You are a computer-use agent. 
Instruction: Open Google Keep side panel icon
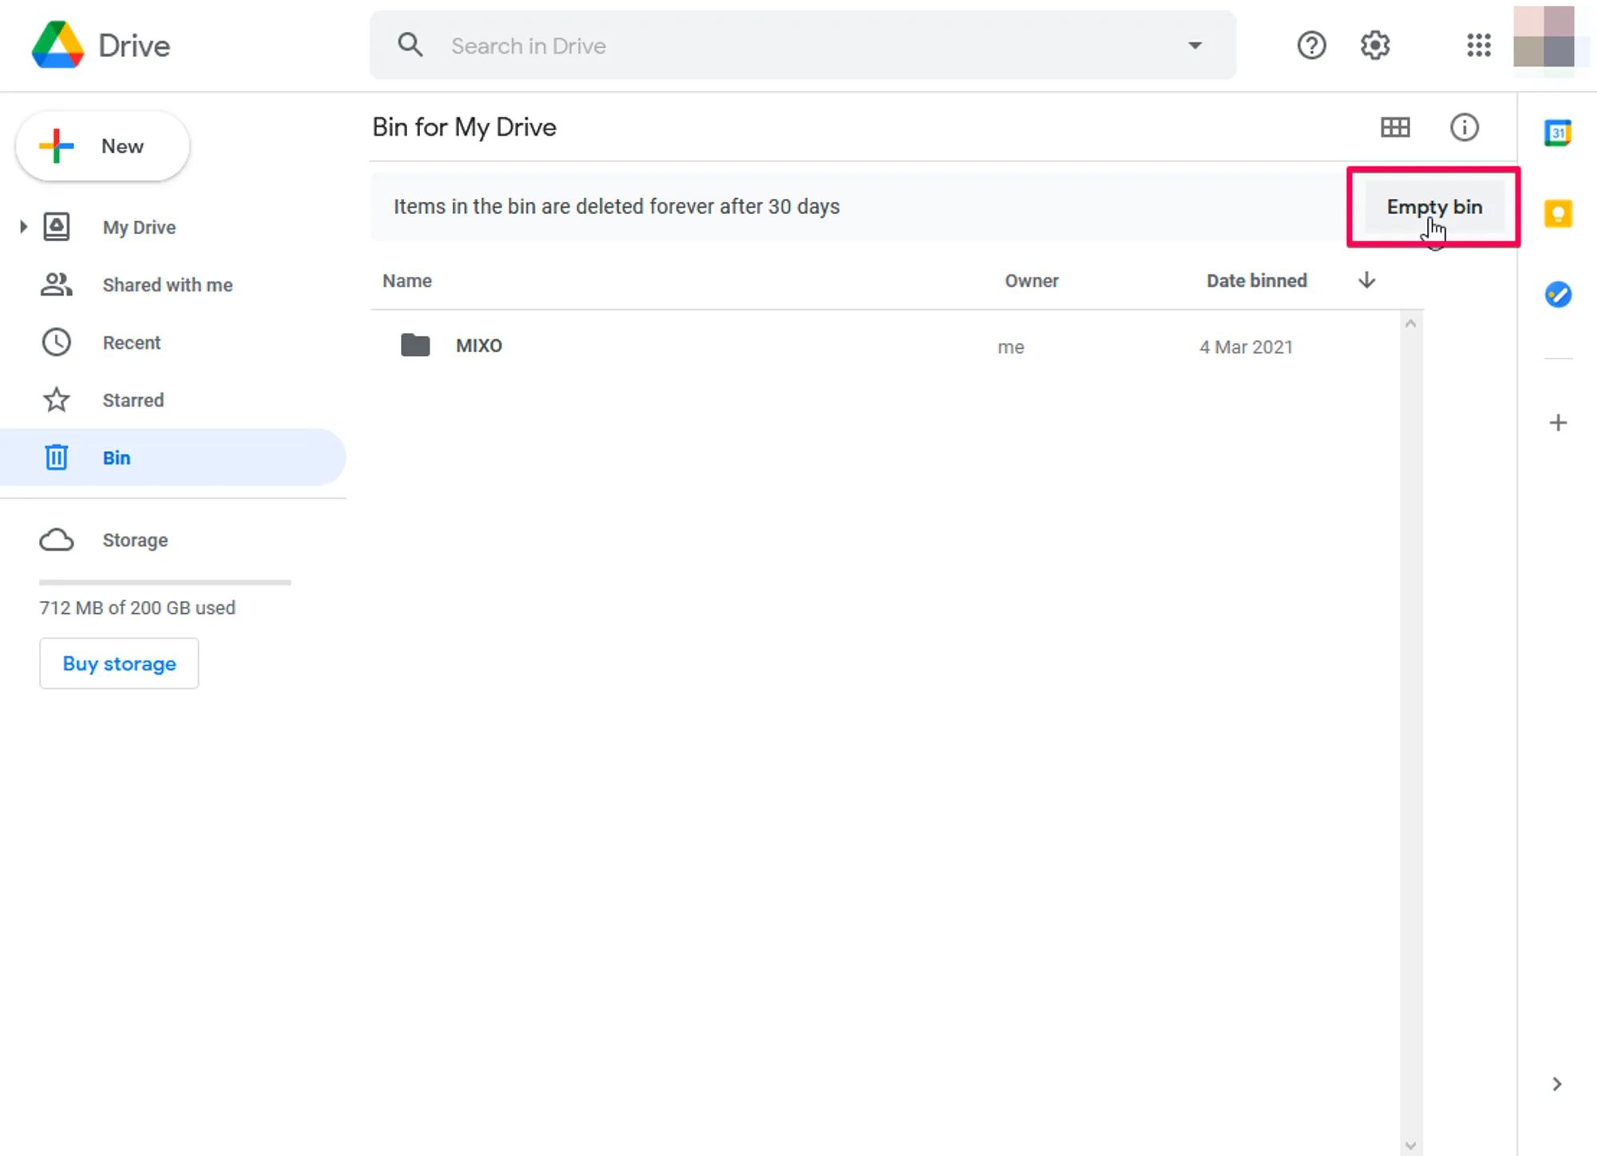coord(1557,214)
